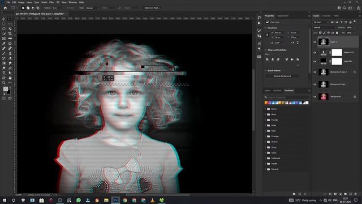
Task: Select the Path Selection tool
Action: pyautogui.click(x=10, y=73)
